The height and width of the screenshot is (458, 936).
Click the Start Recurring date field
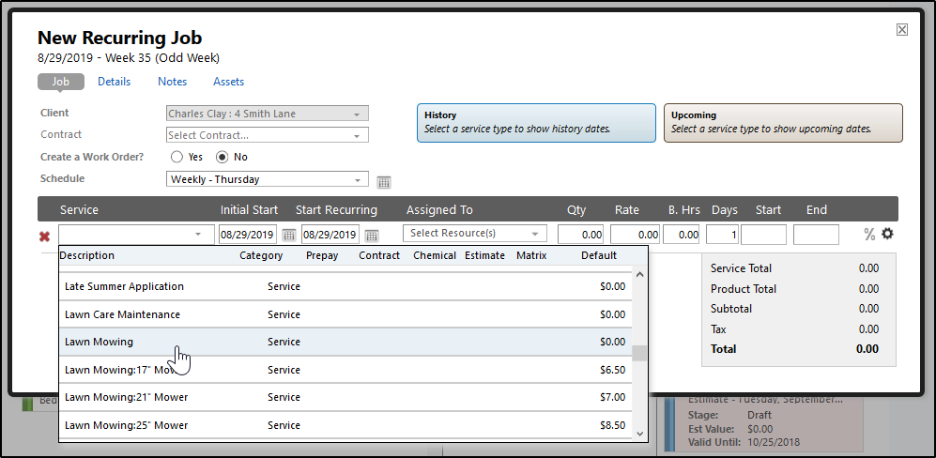330,235
